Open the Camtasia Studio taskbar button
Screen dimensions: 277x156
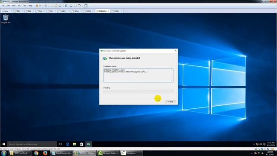(108, 153)
